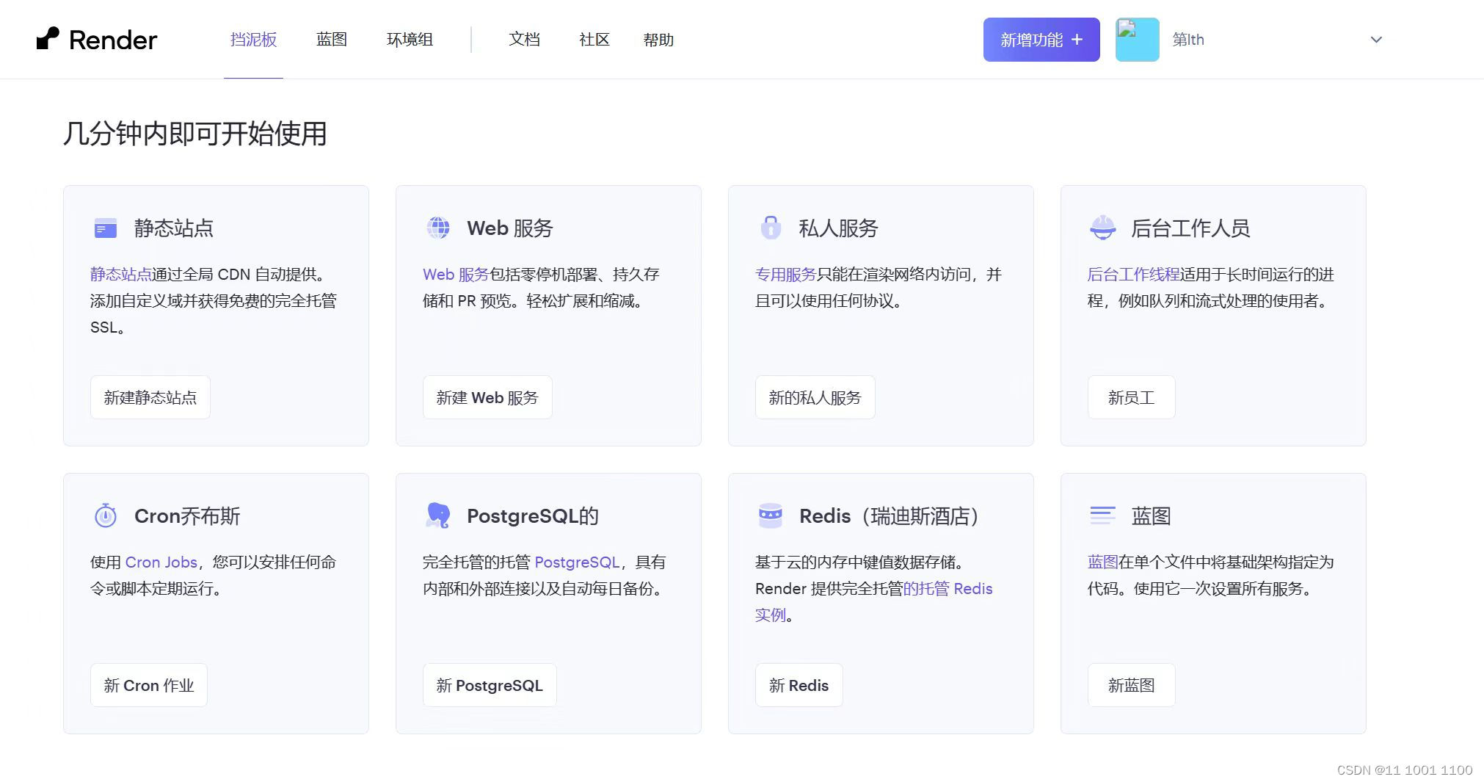Click the 后台工作人员 card title
This screenshot has height=782, width=1484.
pos(1191,228)
